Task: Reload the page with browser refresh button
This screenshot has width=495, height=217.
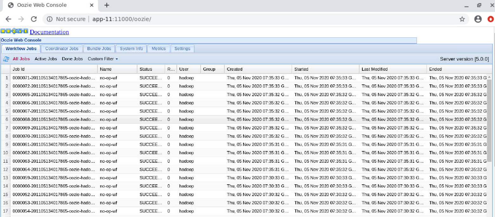Action: tap(34, 19)
